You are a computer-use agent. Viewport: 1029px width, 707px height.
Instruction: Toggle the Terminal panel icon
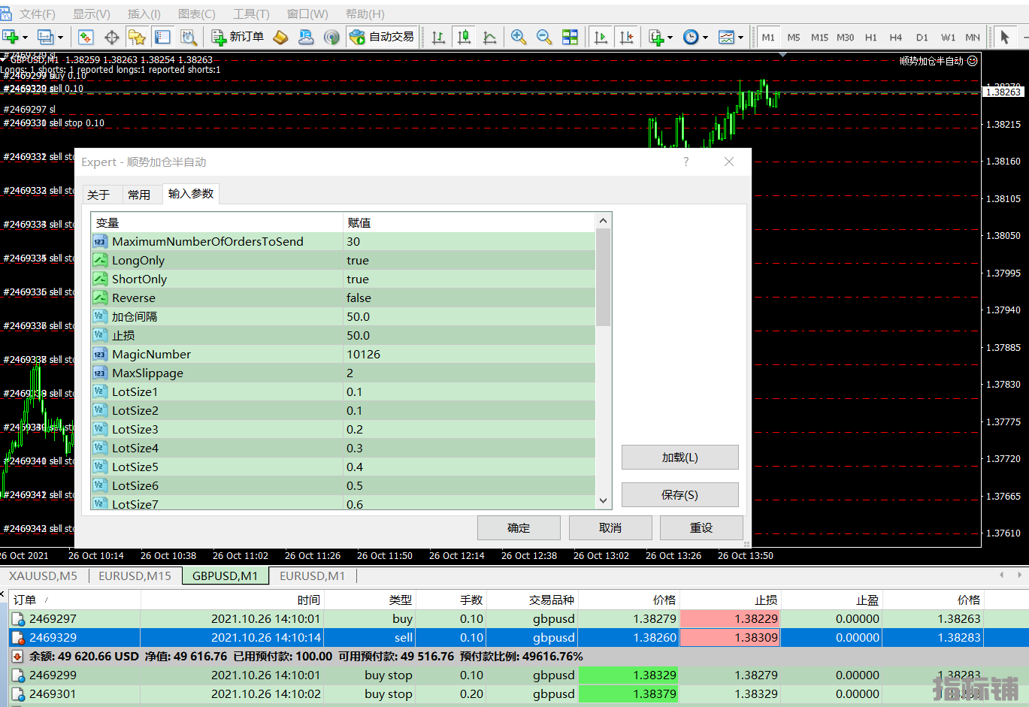click(162, 37)
